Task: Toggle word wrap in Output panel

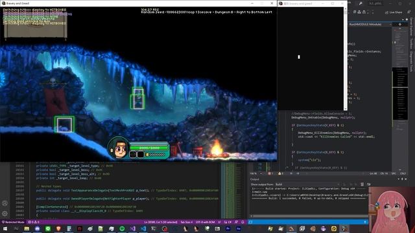Action: coord(369,184)
